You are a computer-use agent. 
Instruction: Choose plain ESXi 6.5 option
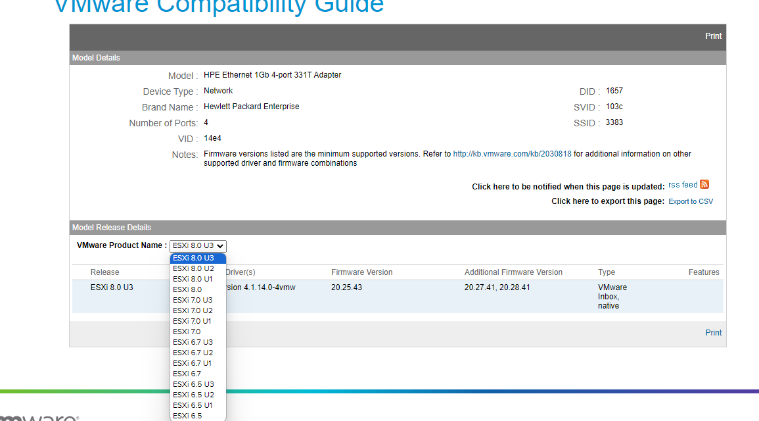(x=198, y=416)
